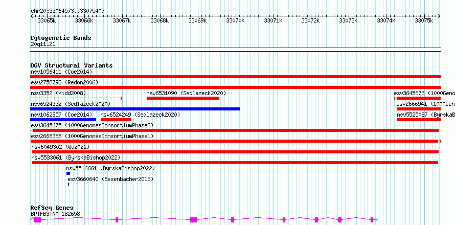Image resolution: width=455 pixels, height=225 pixels.
Task: Click the DGV Structural Variants track title
Action: pos(72,65)
